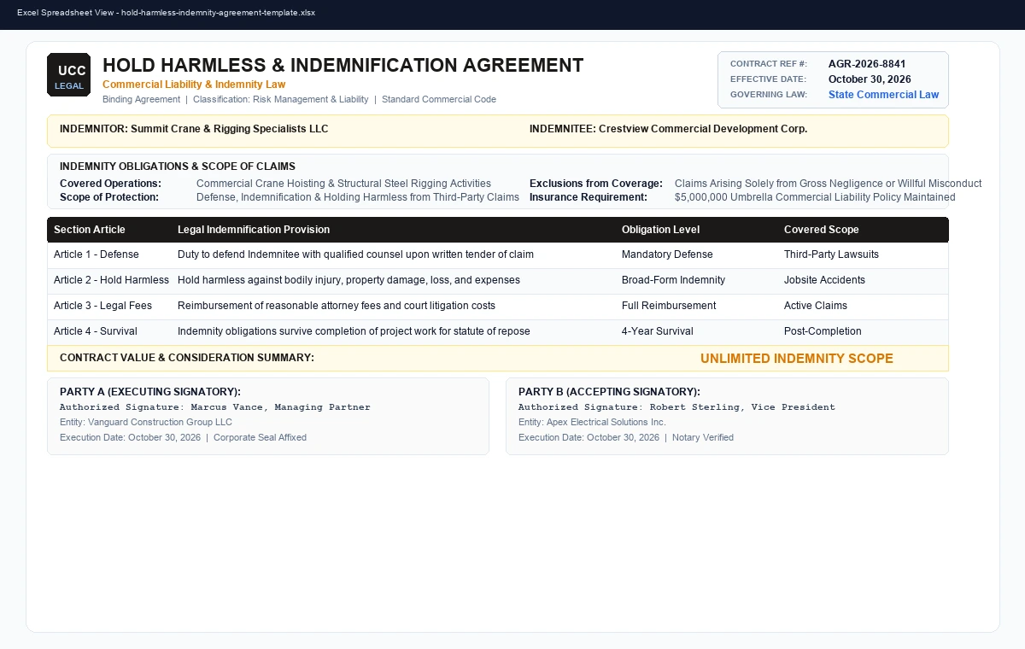The image size is (1025, 649).
Task: Click the Covered Operations label
Action: (x=110, y=184)
